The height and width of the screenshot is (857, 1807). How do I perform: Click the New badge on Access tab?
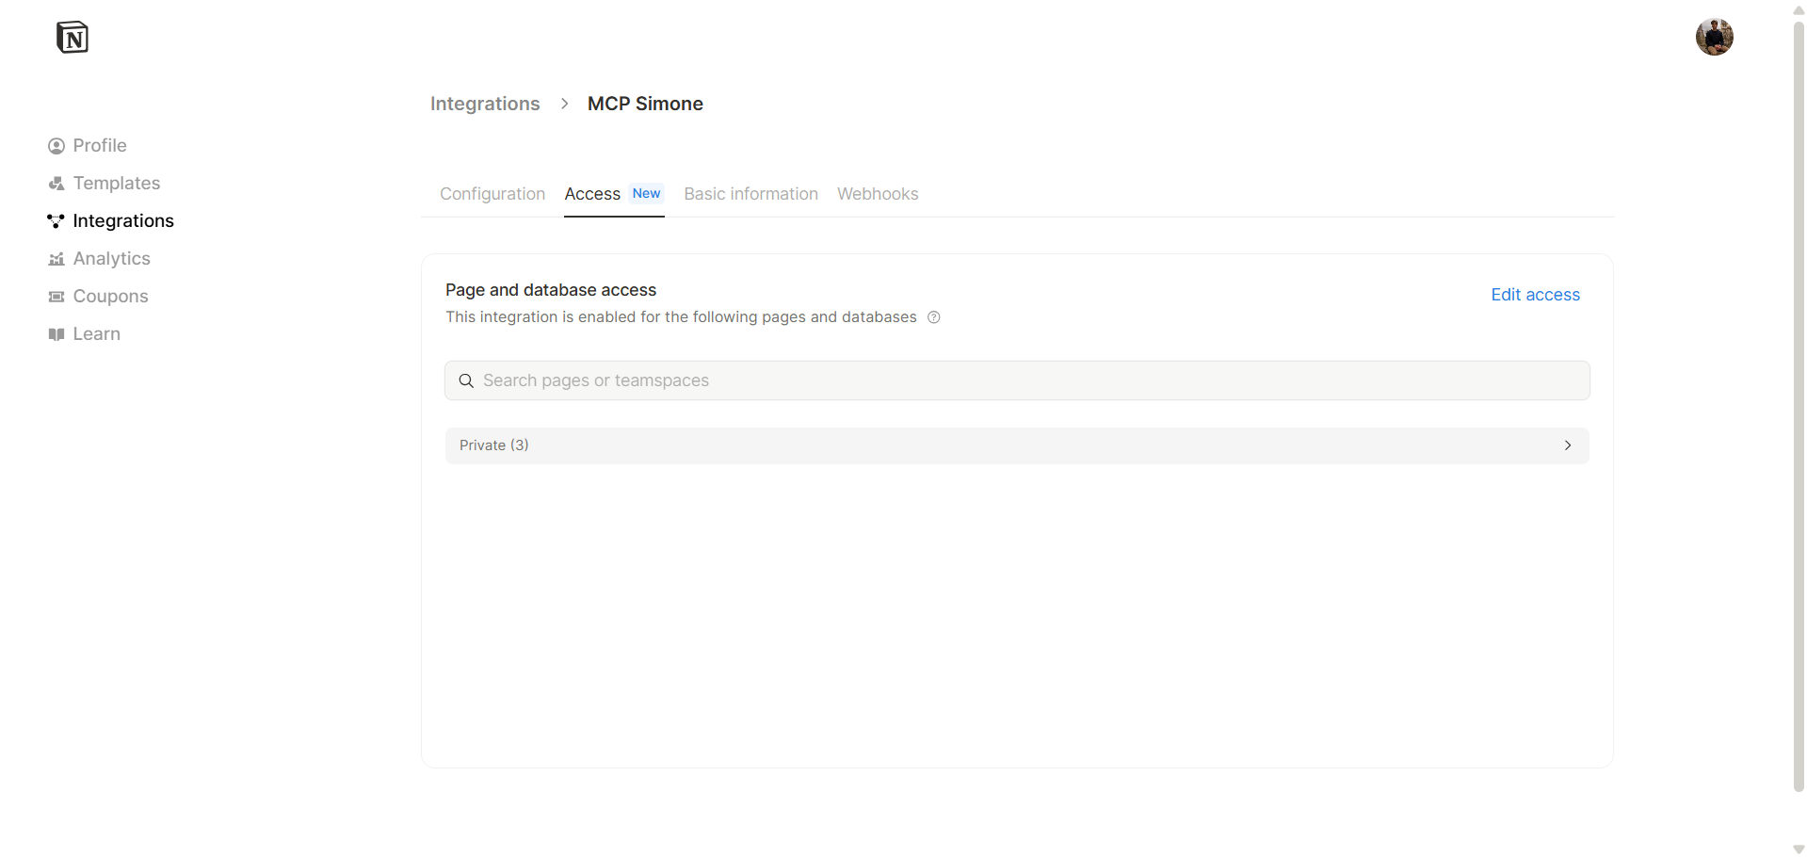coord(646,193)
